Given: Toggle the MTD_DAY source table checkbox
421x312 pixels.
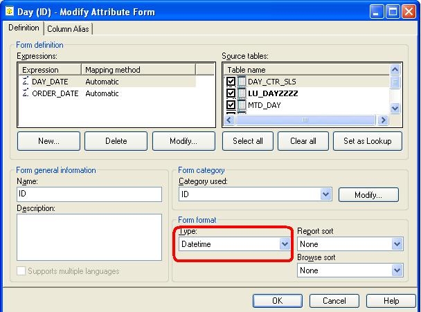Looking at the screenshot, I should [231, 105].
